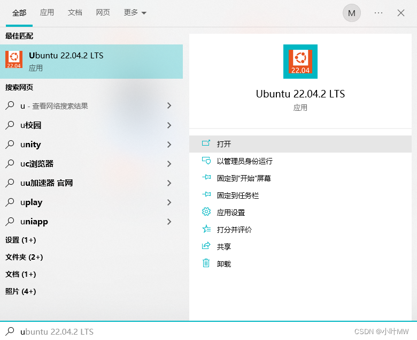Click the Ubuntu 22.04.2 LTS title in preview pane
Screen dimensions: 417x340
click(300, 94)
